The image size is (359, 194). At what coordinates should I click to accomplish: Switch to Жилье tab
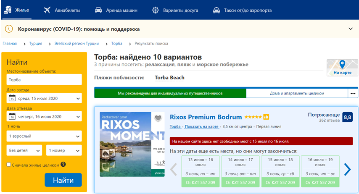click(17, 10)
